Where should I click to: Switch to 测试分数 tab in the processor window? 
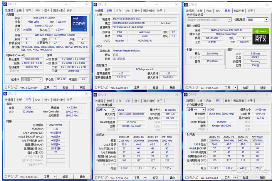59,11
